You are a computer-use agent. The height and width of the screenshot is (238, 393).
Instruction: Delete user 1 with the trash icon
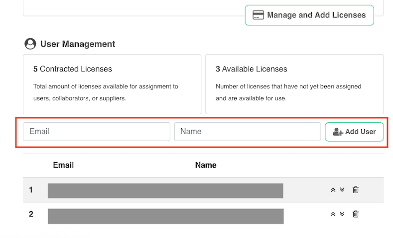[356, 190]
